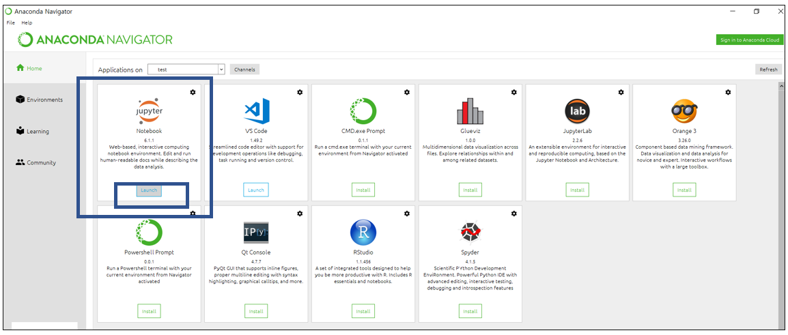This screenshot has height=335, width=788.
Task: Open the JupyterLab tile gear settings
Action: (x=621, y=92)
